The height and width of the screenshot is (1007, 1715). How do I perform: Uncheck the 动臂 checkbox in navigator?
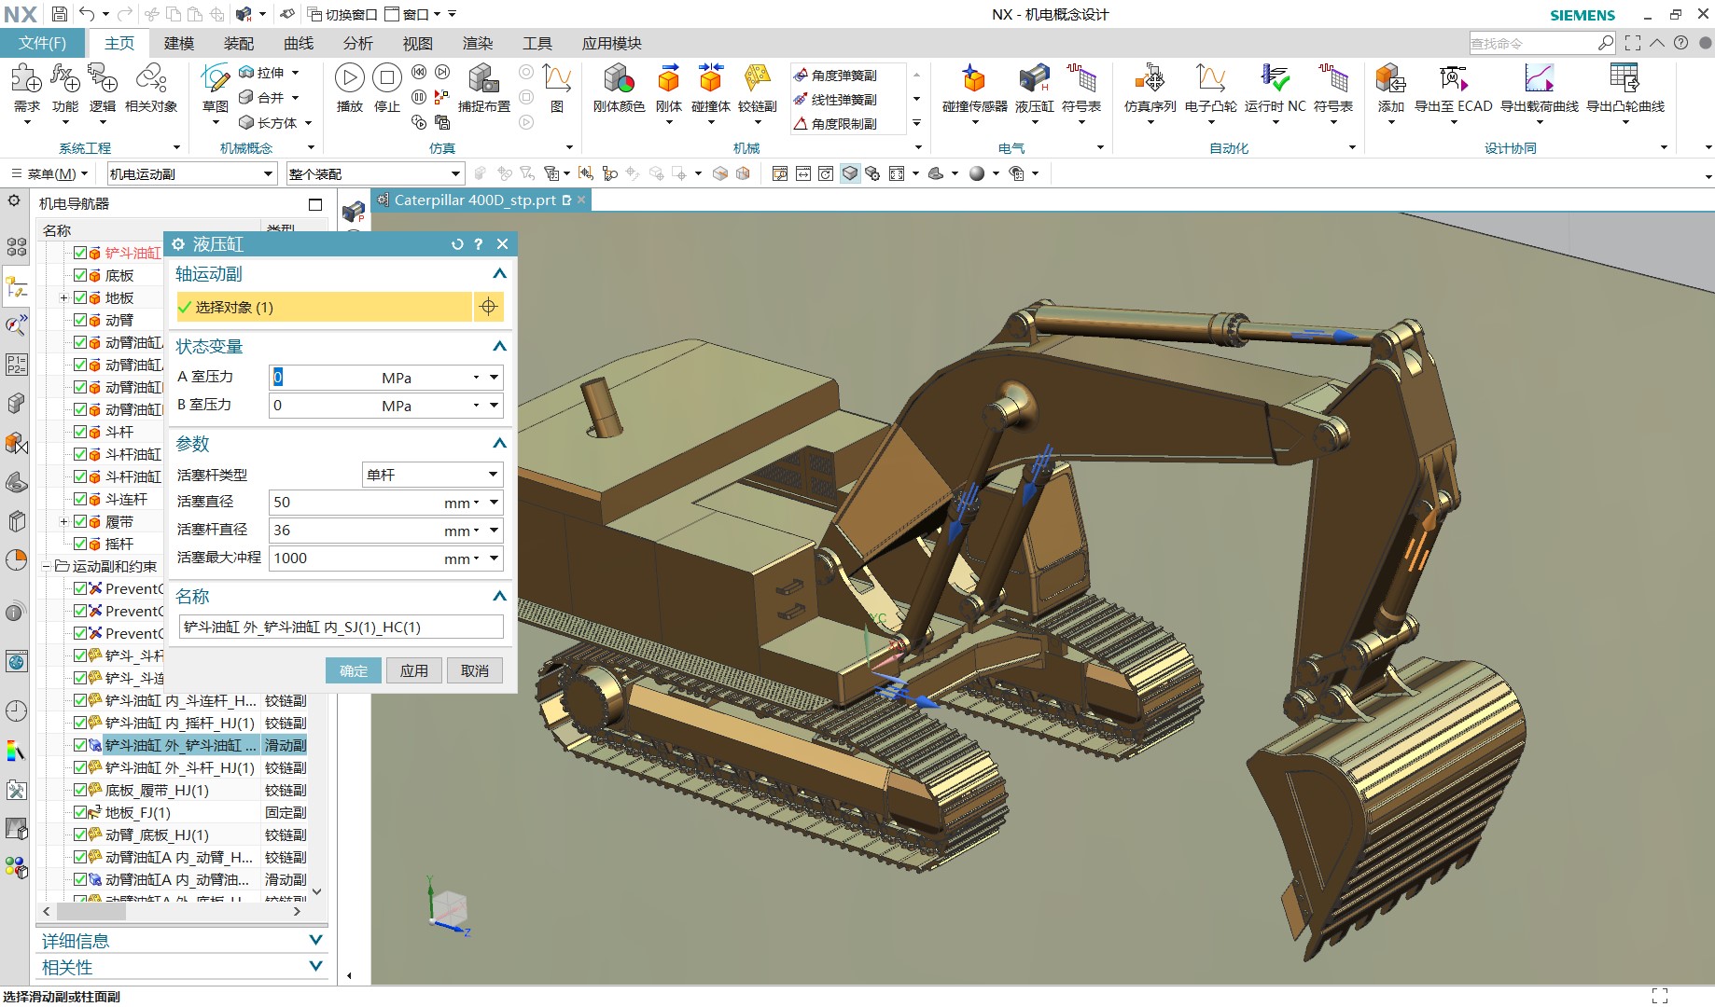(80, 320)
